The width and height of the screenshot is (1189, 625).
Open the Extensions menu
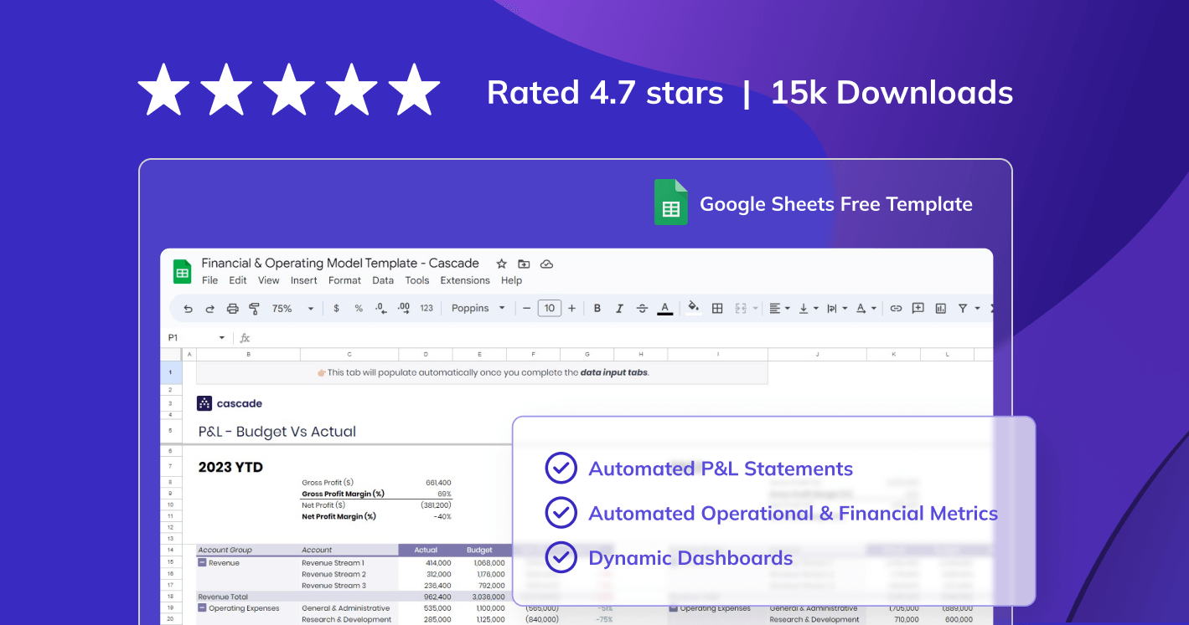[x=465, y=280]
